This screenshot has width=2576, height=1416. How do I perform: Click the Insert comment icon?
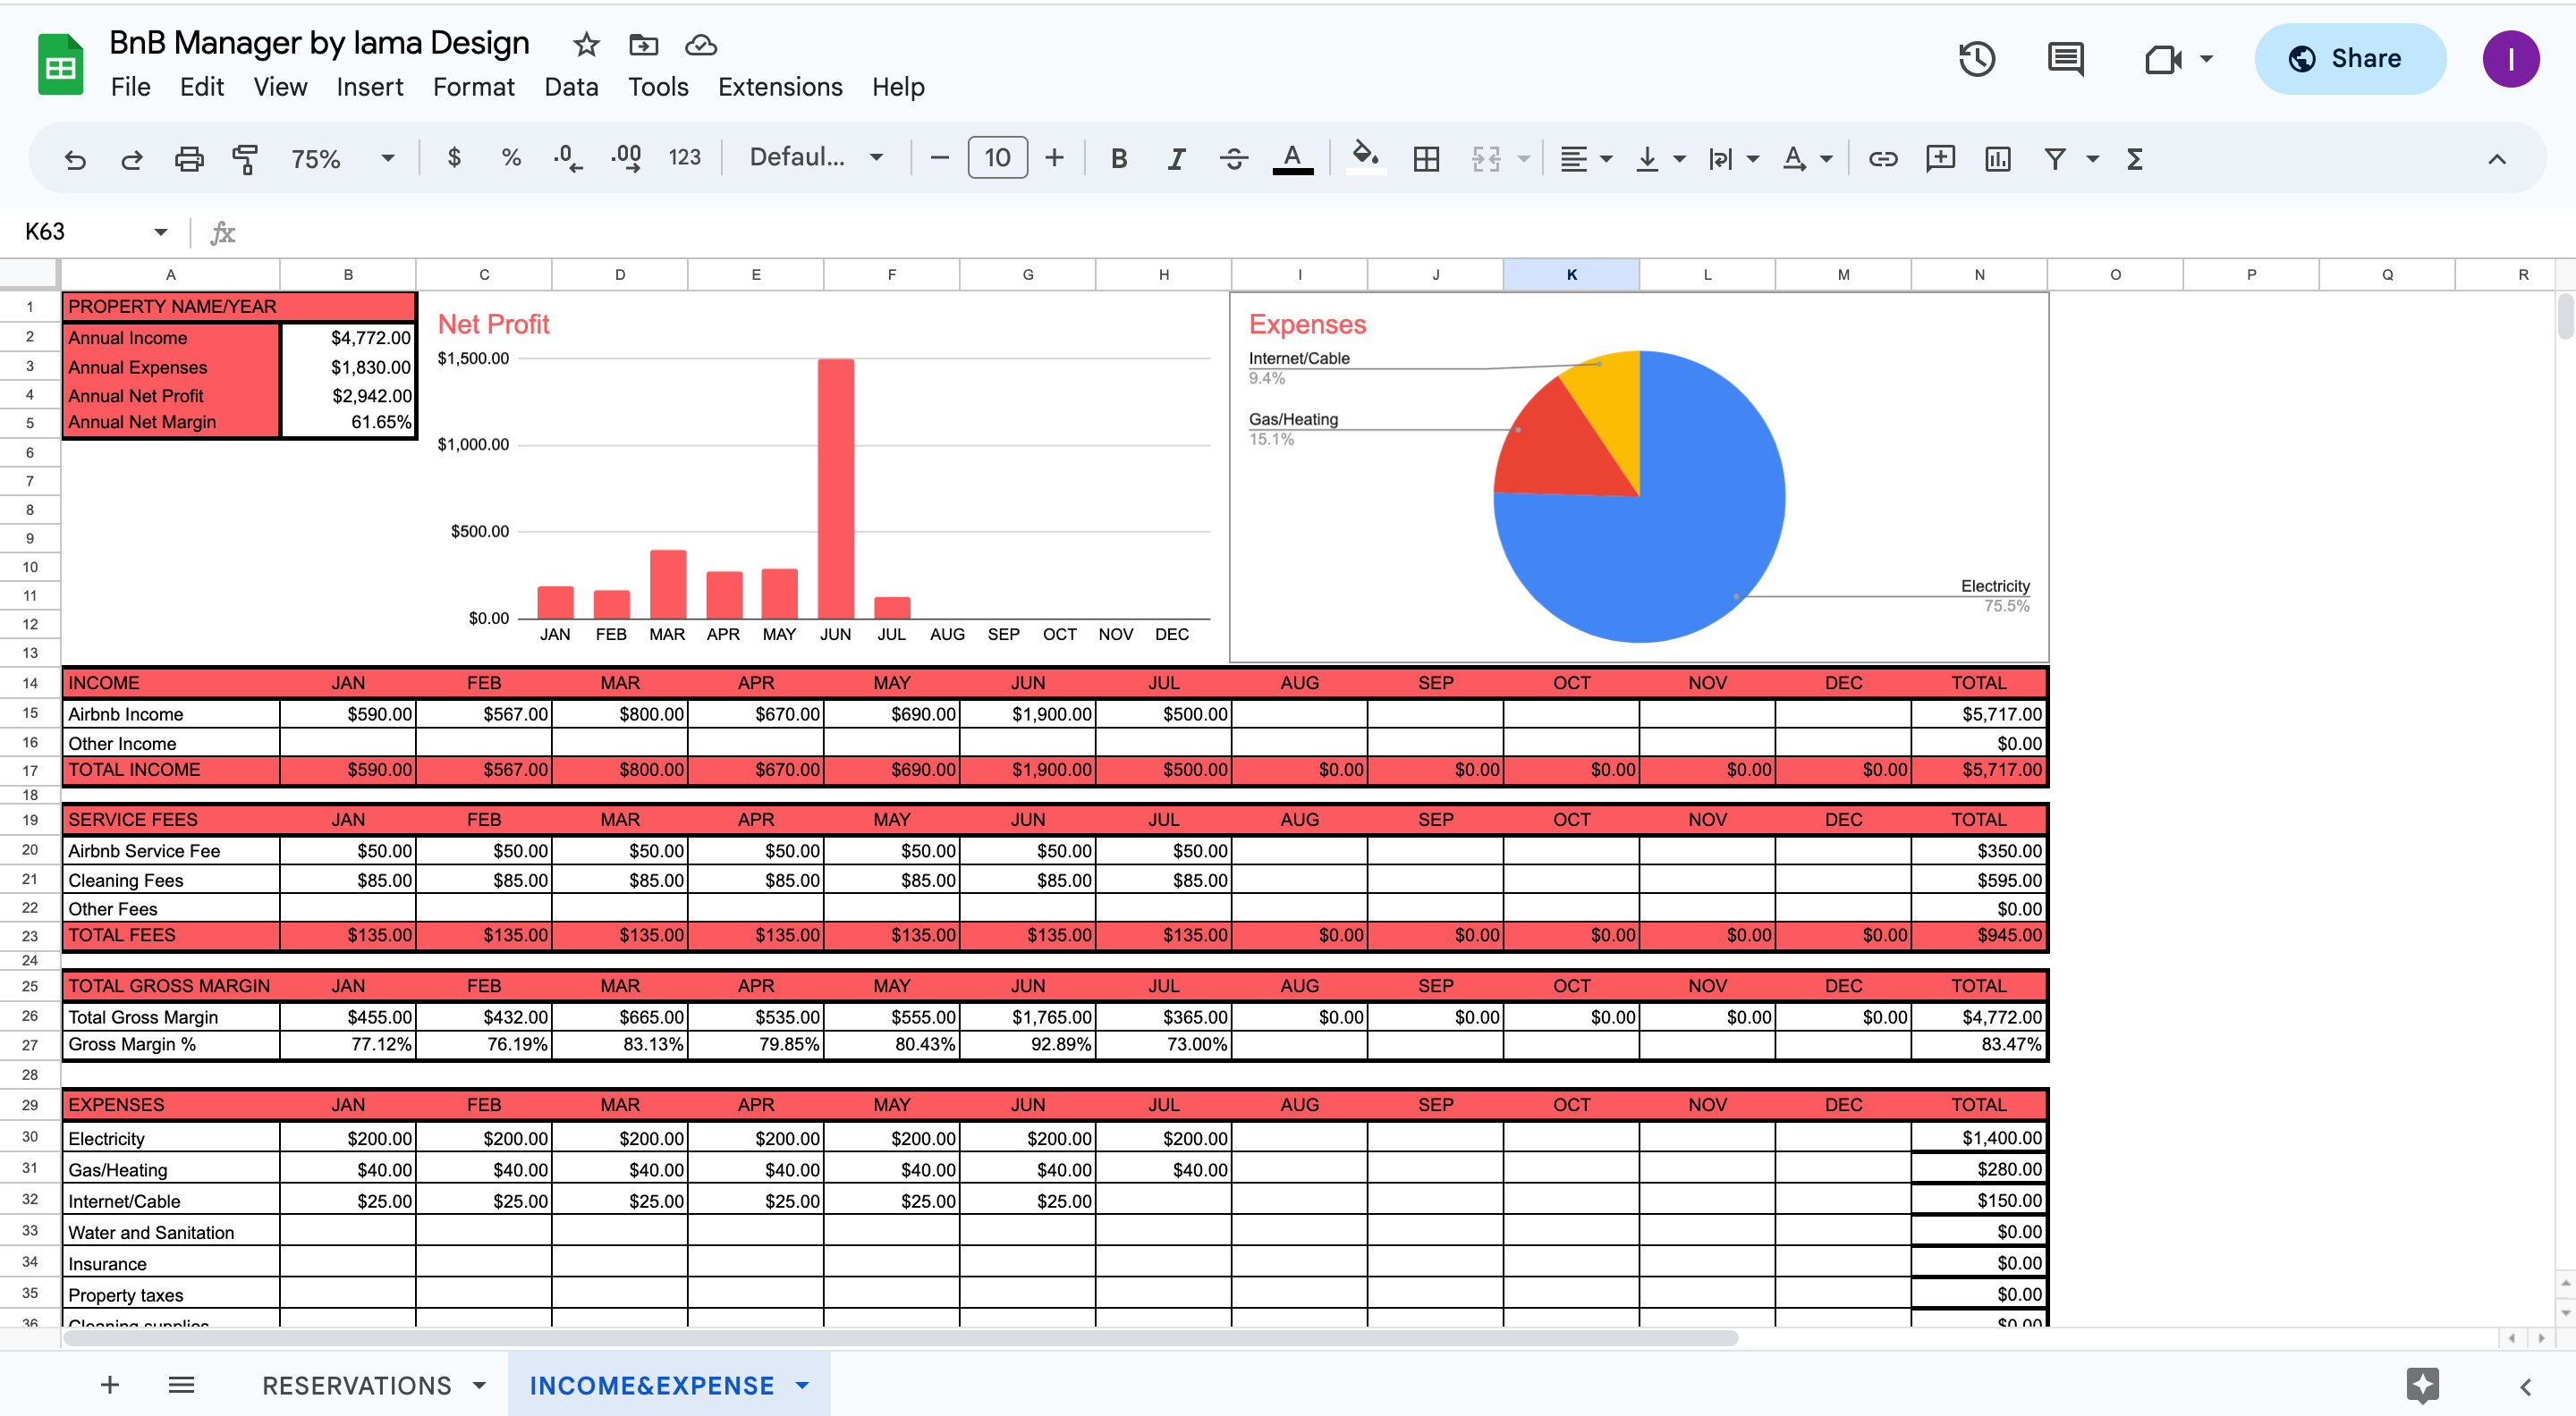pyautogui.click(x=1939, y=158)
